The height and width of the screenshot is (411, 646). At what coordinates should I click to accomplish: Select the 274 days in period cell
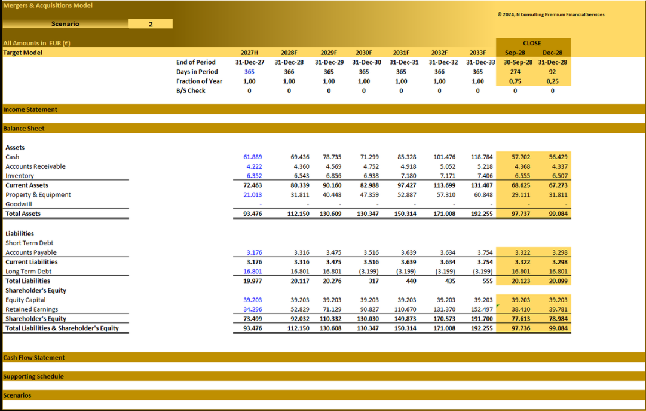[515, 72]
